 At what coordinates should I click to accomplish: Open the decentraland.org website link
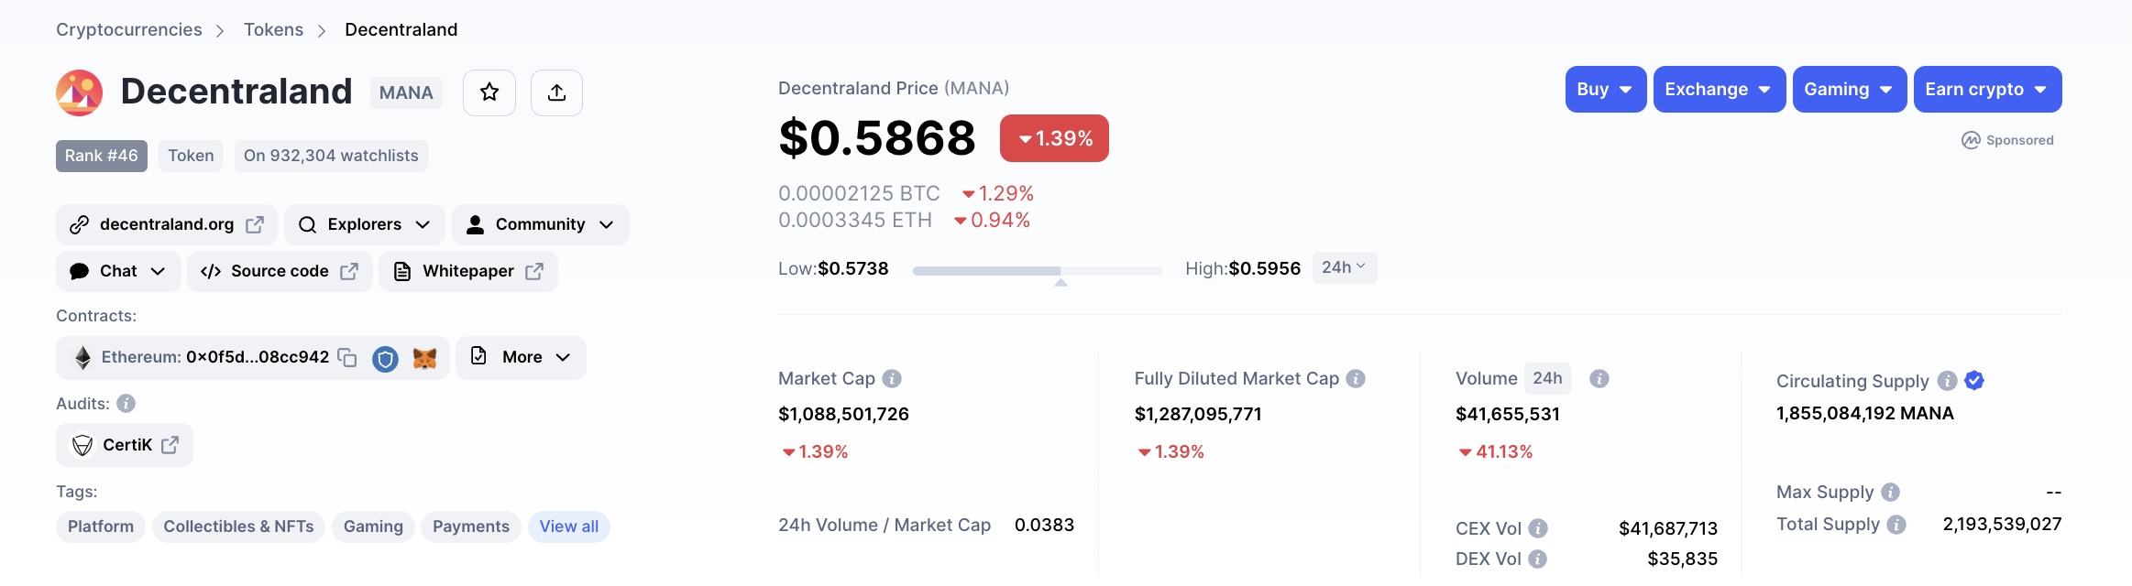click(167, 224)
